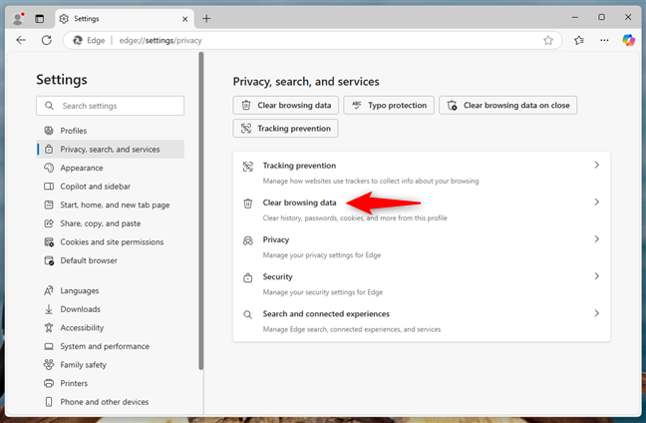Click the sidebar vertical scrollbar
Screen dimensions: 646x423
(201, 211)
